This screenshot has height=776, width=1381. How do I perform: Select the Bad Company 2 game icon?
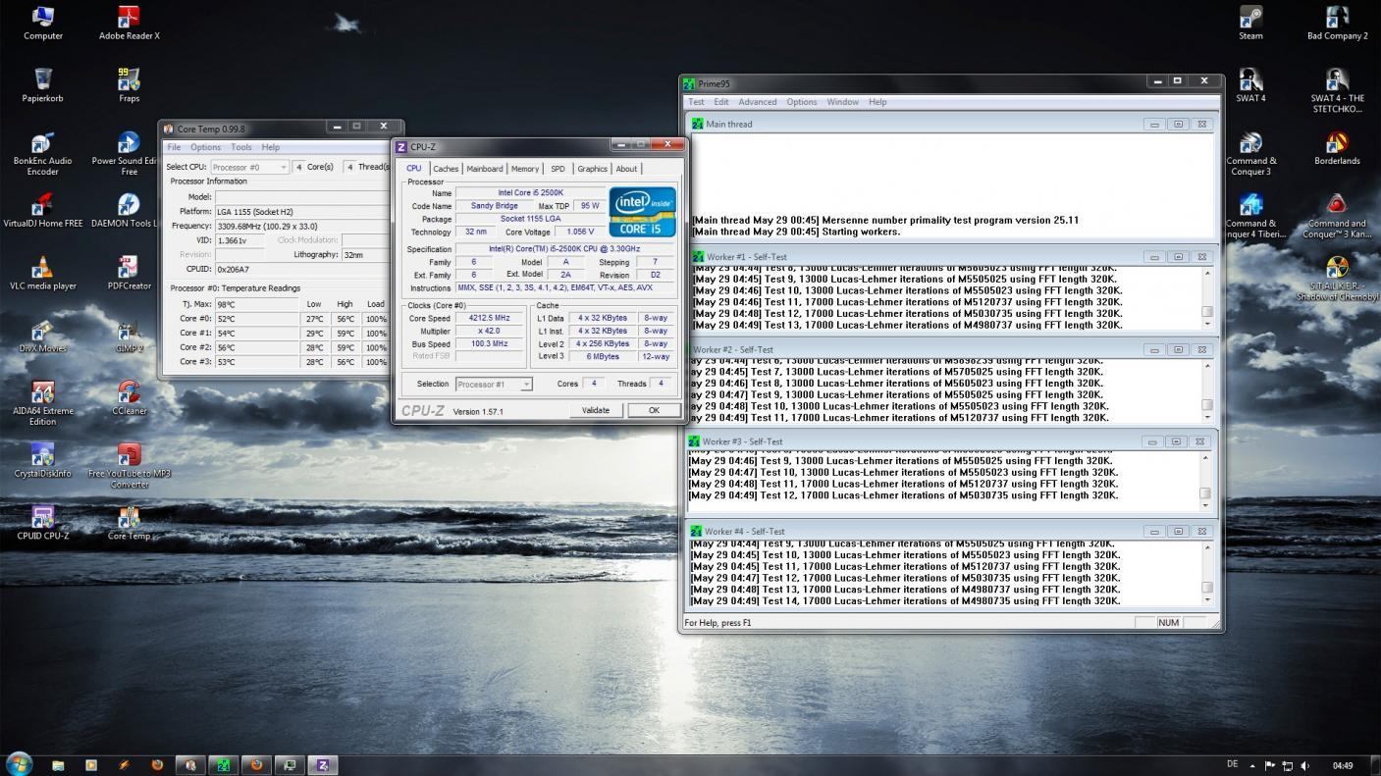(1337, 23)
